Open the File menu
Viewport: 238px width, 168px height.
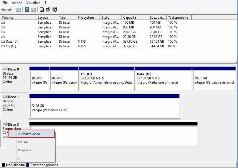pos(5,3)
